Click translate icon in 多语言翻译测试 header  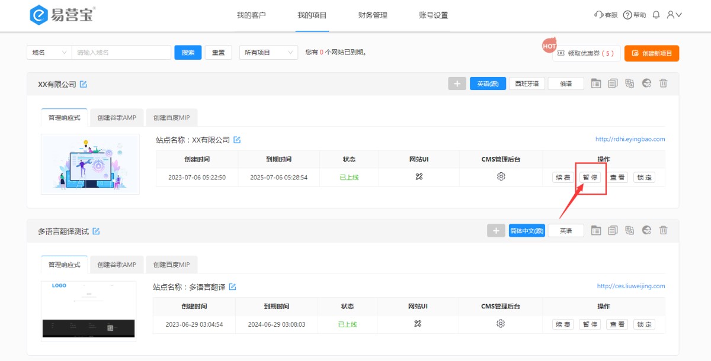click(630, 230)
